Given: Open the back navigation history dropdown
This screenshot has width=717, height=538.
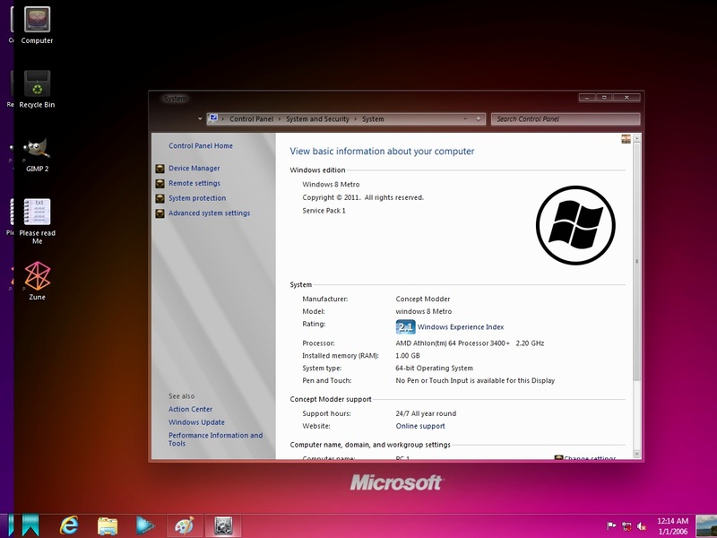Looking at the screenshot, I should click(x=201, y=117).
